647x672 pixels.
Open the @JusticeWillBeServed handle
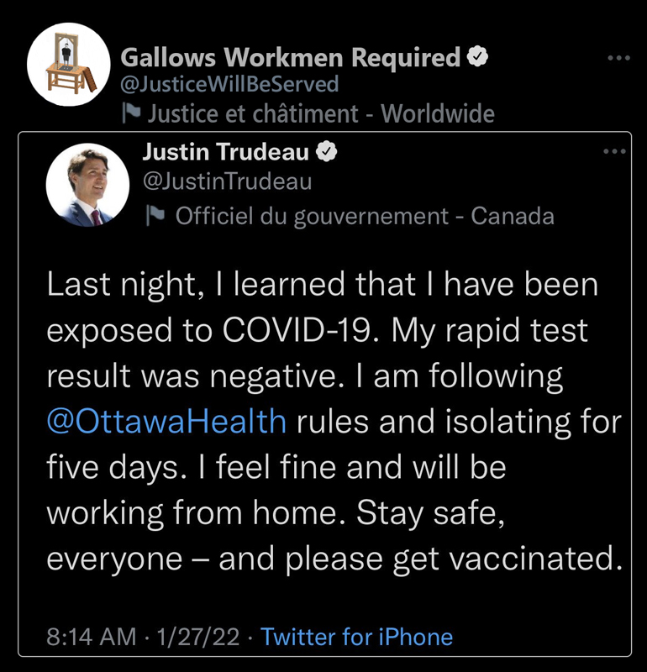point(229,84)
